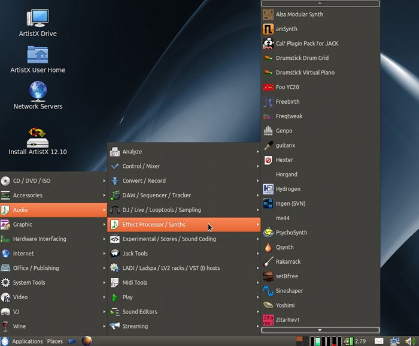Screen dimensions: 419x346
Task: Open the volume indicator in the panel
Action: (410, 341)
